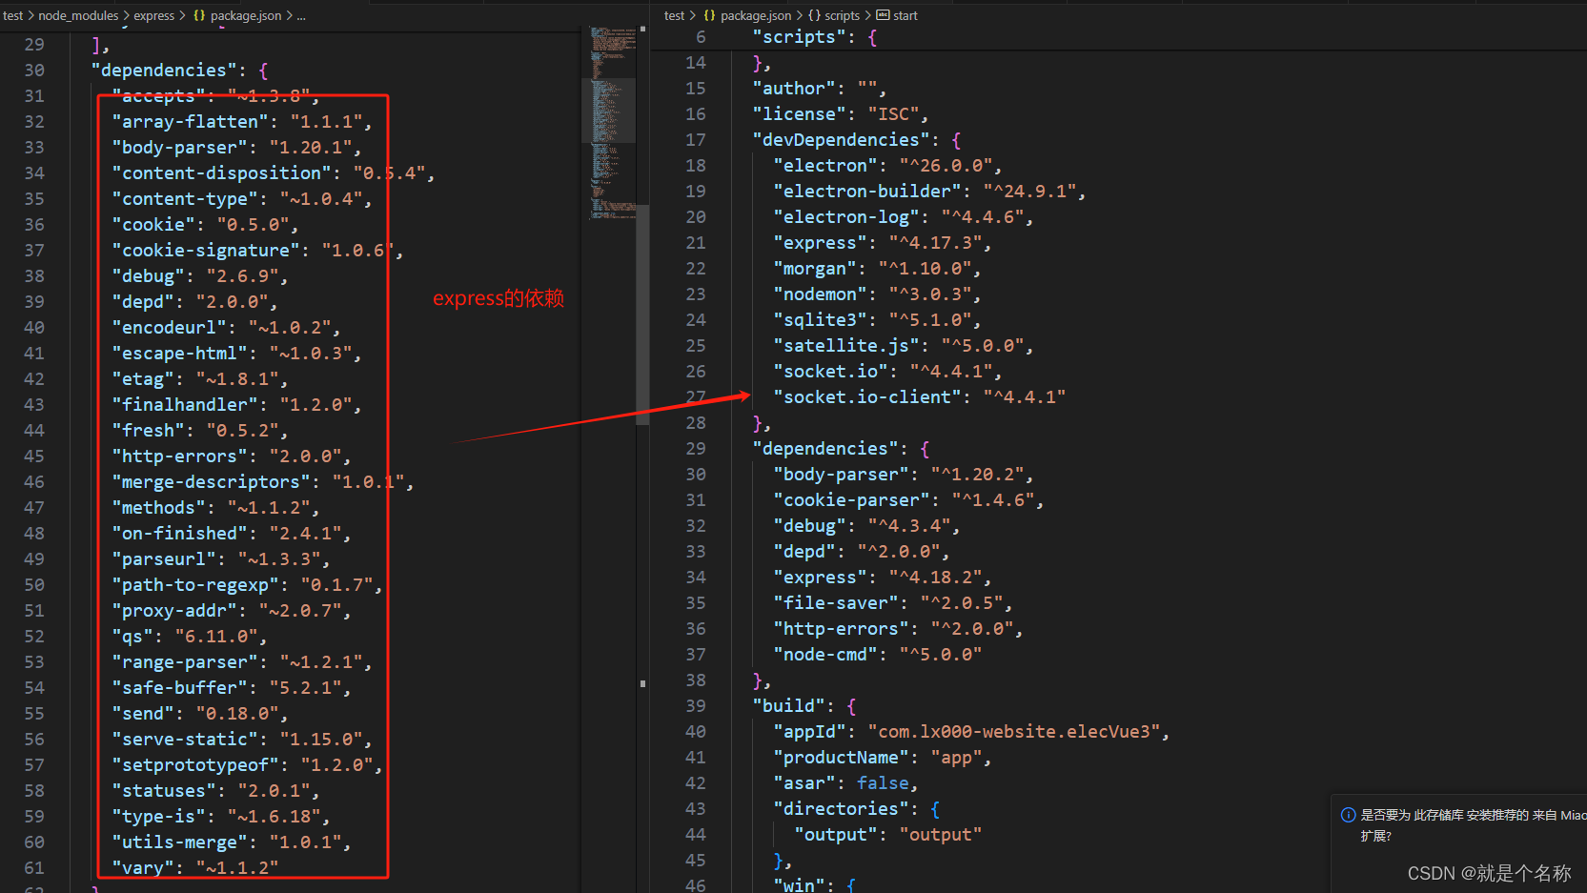Click the "appId" line in build section
This screenshot has height=893, width=1587.
click(972, 732)
